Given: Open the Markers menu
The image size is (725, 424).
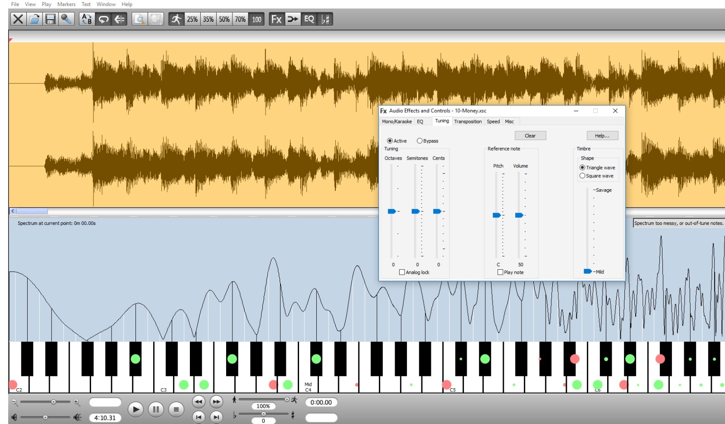Looking at the screenshot, I should (66, 4).
